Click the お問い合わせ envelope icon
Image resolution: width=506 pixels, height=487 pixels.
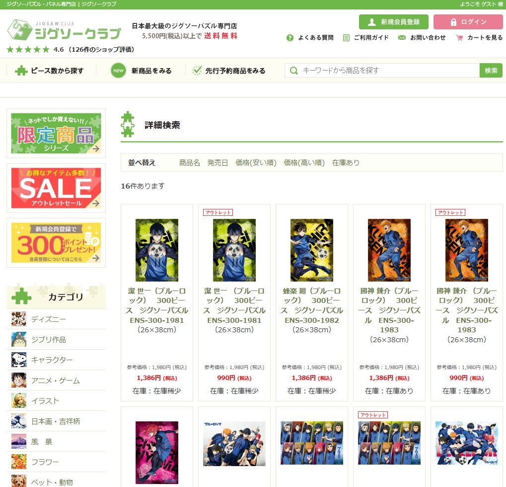402,38
